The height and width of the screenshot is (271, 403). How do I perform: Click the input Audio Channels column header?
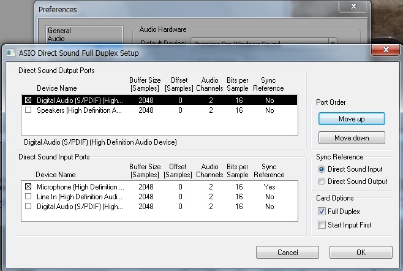(x=209, y=170)
